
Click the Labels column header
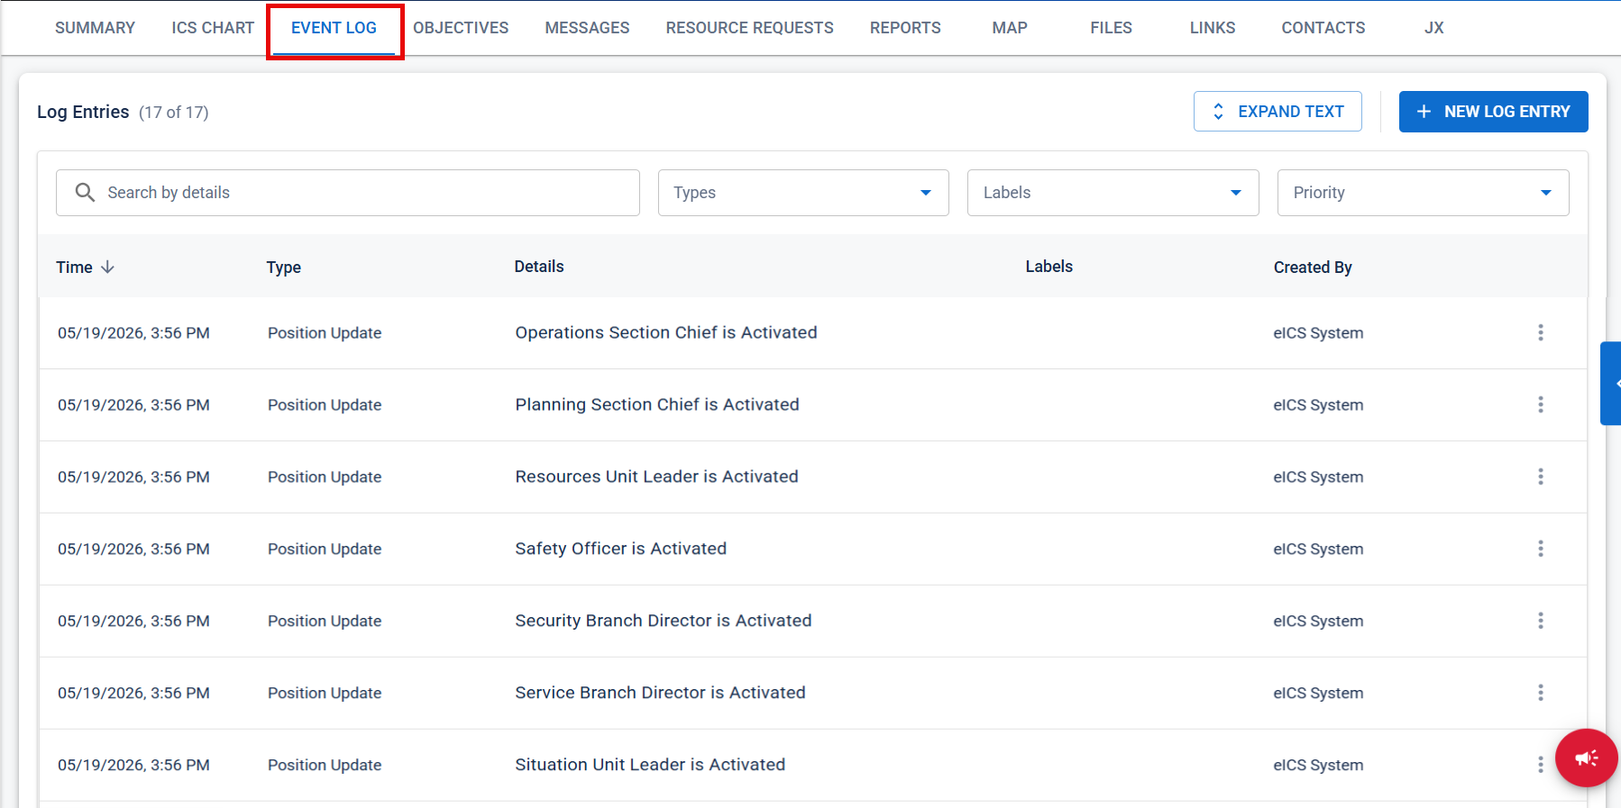tap(1049, 267)
